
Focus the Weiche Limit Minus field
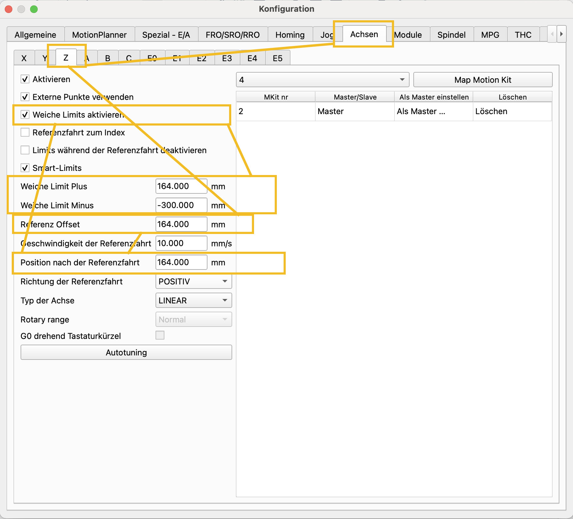[181, 205]
